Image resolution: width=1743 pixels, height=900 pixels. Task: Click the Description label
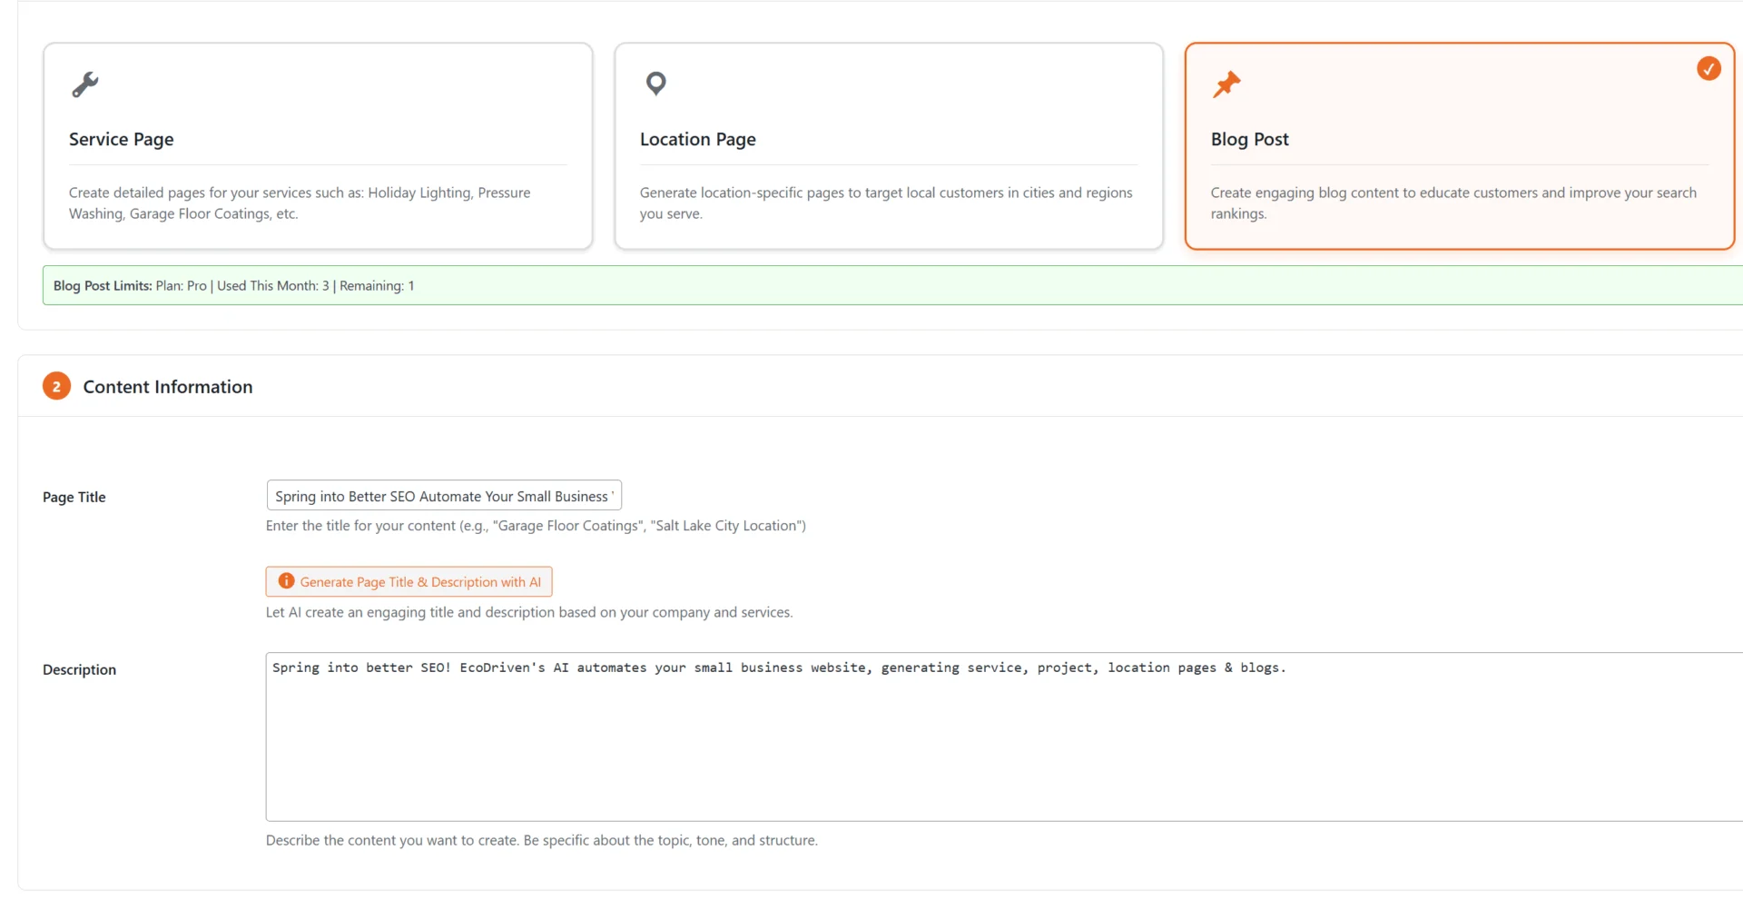tap(79, 669)
